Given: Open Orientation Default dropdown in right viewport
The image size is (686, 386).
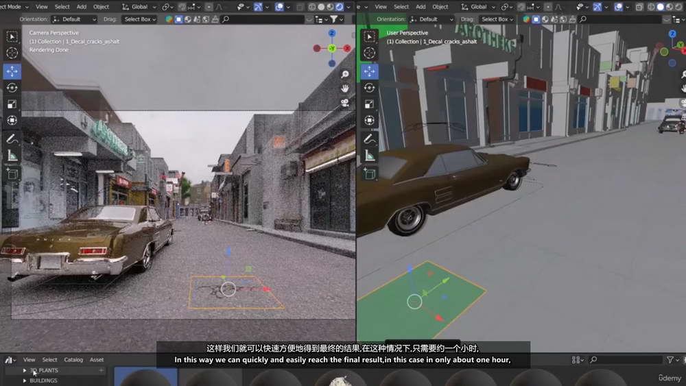Looking at the screenshot, I should click(431, 19).
